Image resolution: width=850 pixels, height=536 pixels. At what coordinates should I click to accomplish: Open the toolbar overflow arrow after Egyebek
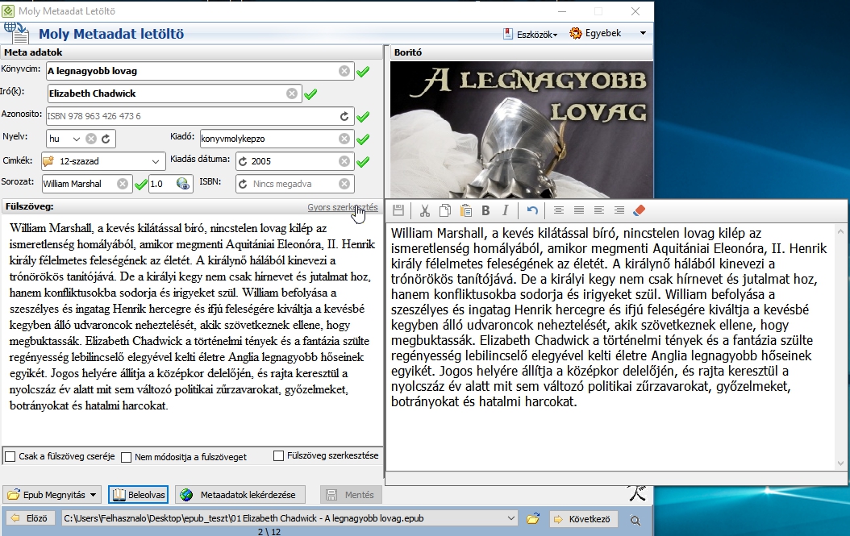click(643, 34)
